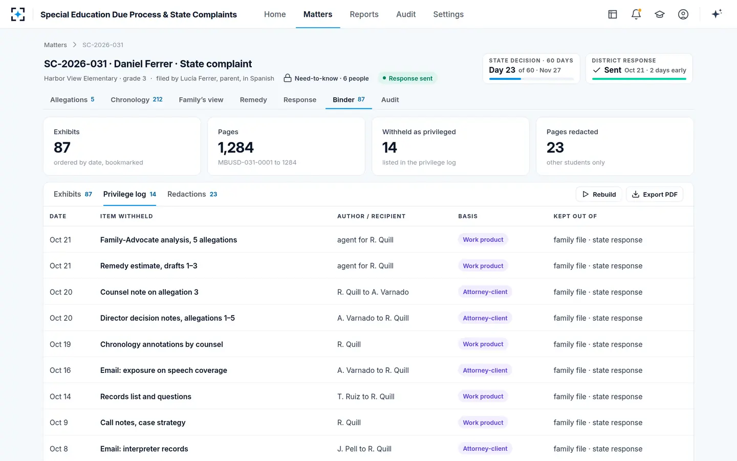737x461 pixels.
Task: Click the breadcrumb chevron after Matters
Action: pyautogui.click(x=75, y=45)
